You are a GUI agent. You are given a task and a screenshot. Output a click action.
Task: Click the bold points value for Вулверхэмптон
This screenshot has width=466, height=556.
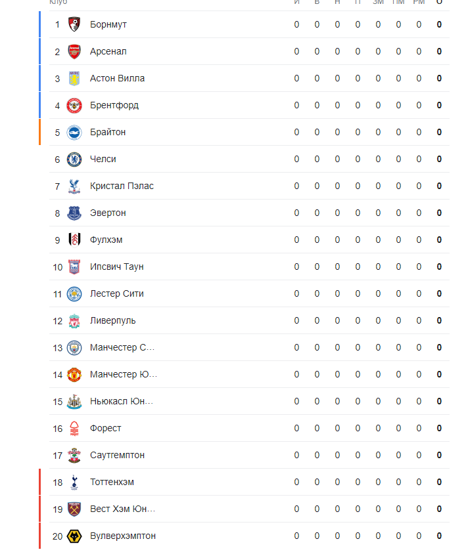coord(439,536)
